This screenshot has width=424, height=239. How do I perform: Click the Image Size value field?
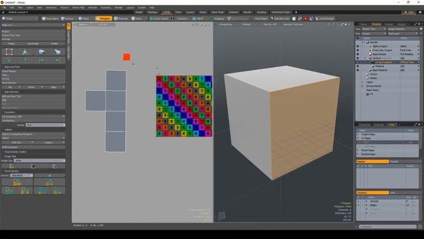pos(39,161)
